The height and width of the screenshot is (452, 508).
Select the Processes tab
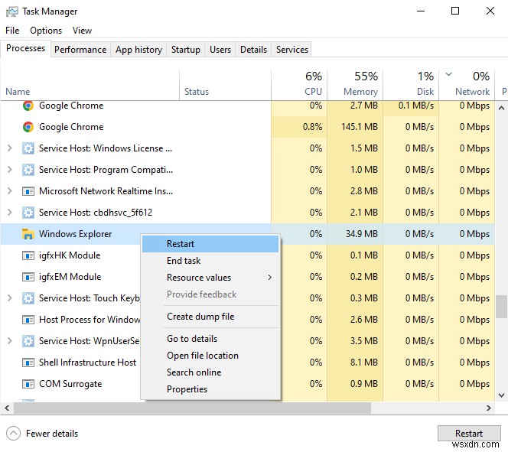25,48
